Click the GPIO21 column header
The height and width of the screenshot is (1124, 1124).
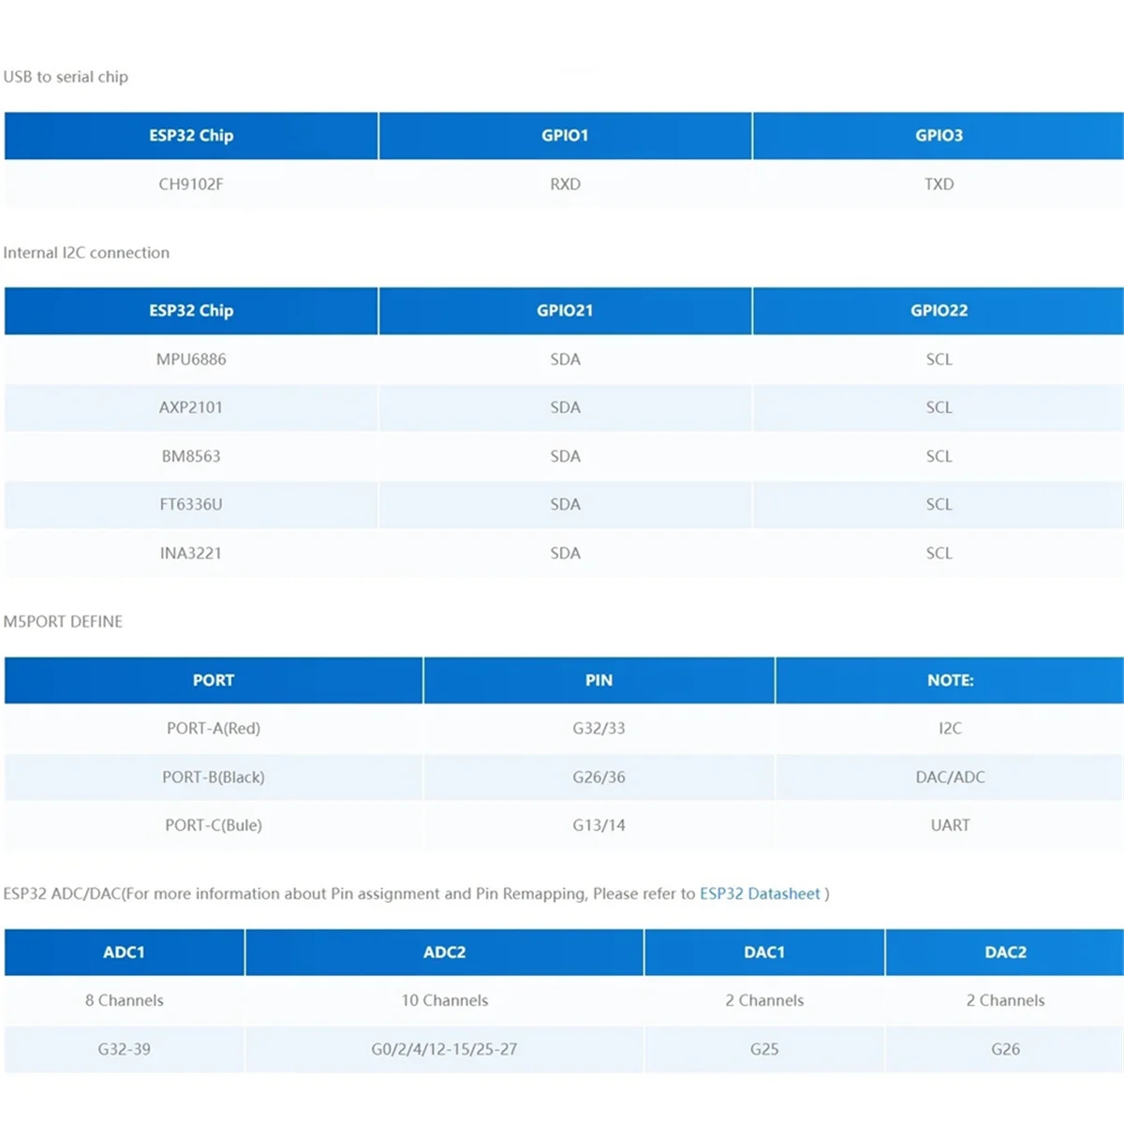[x=565, y=311]
